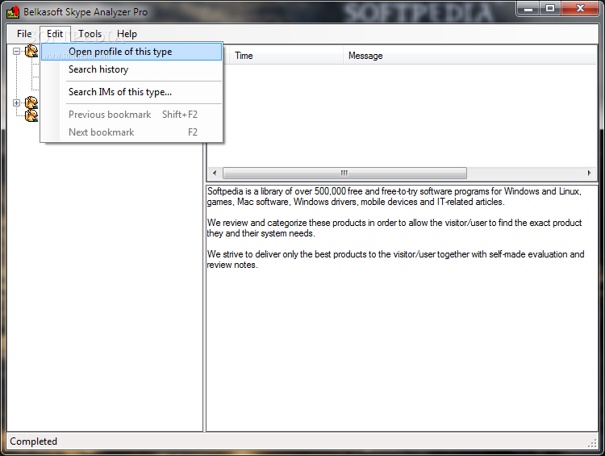Screen dimensions: 605x456
Task: Click the Completed status bar text
Action: pyautogui.click(x=34, y=441)
